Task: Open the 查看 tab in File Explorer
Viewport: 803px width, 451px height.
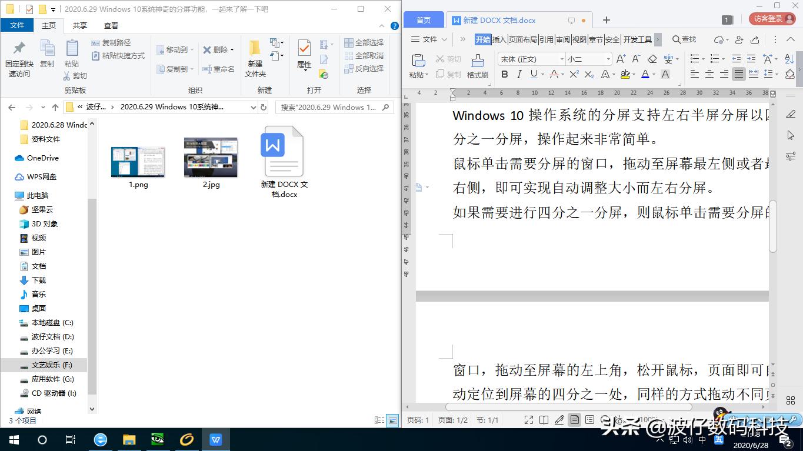Action: pos(112,25)
